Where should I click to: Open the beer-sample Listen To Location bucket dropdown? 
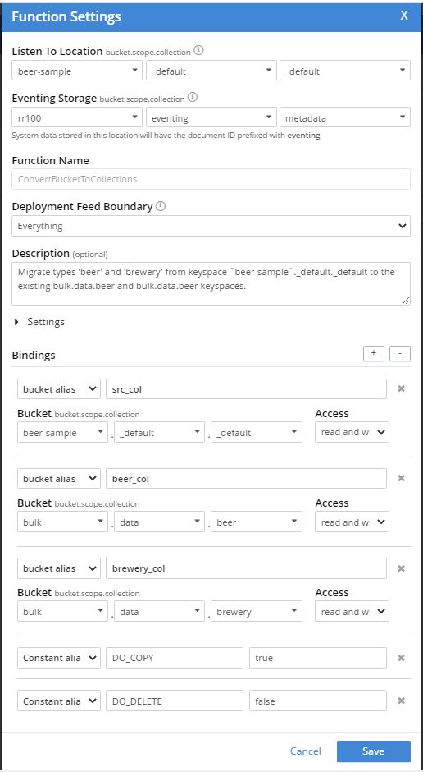(x=77, y=71)
